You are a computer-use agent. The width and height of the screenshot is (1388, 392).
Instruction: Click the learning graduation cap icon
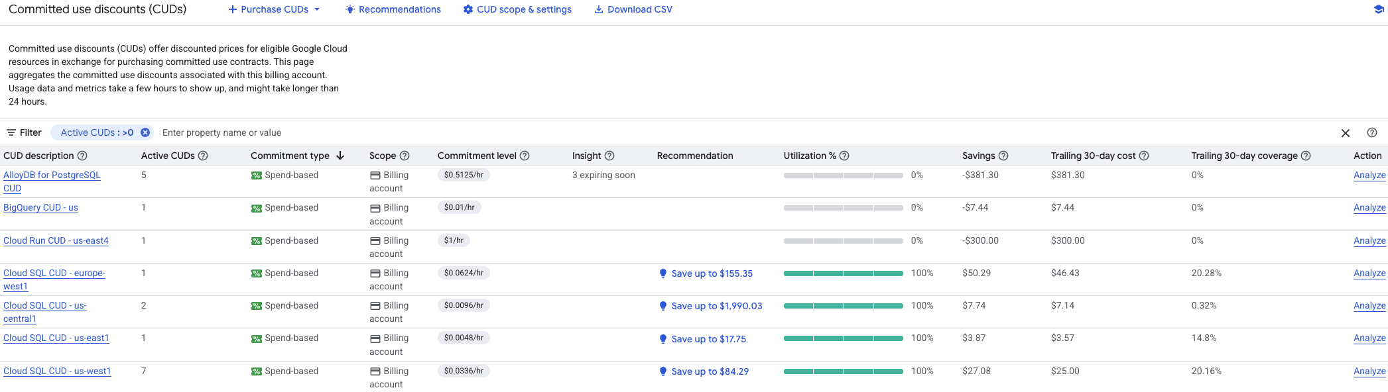pyautogui.click(x=1379, y=9)
